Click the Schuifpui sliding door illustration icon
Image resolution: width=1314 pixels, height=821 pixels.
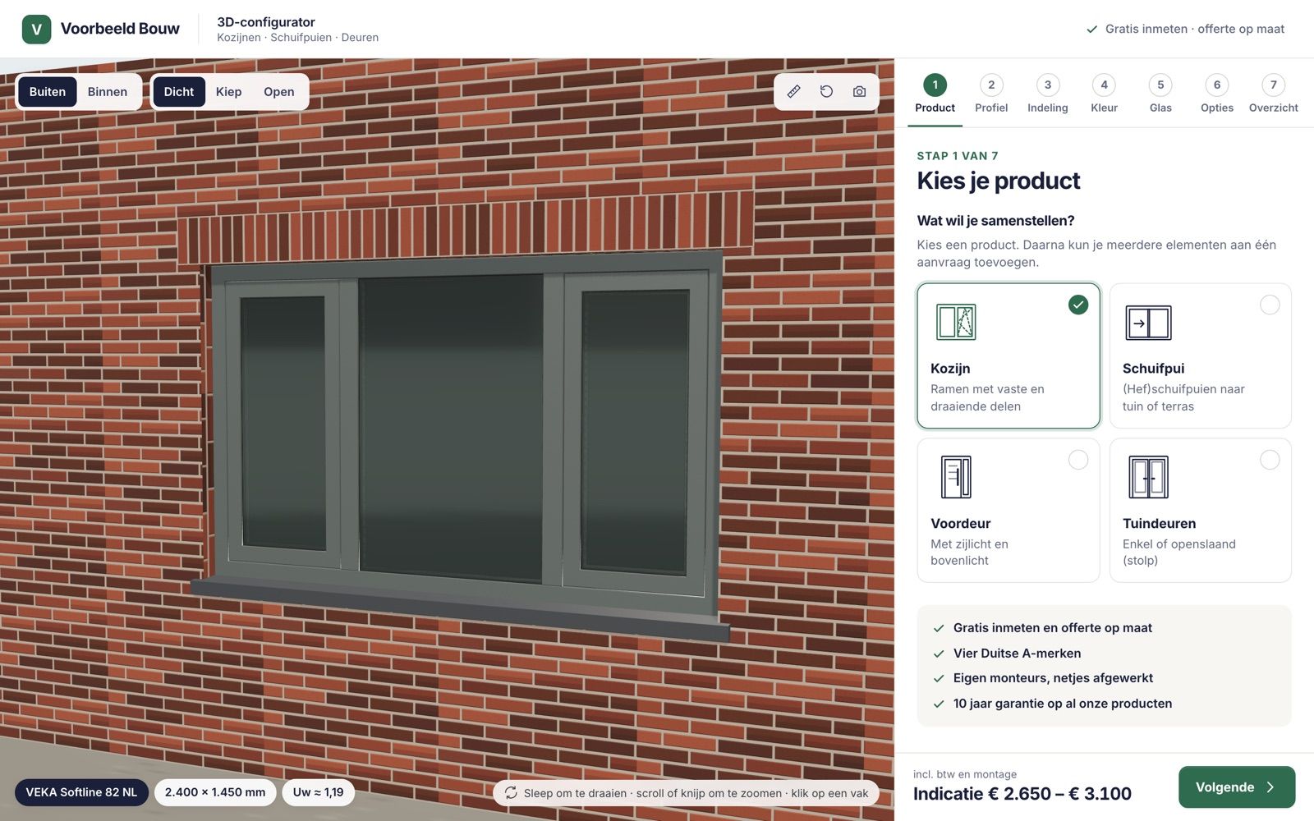point(1148,323)
